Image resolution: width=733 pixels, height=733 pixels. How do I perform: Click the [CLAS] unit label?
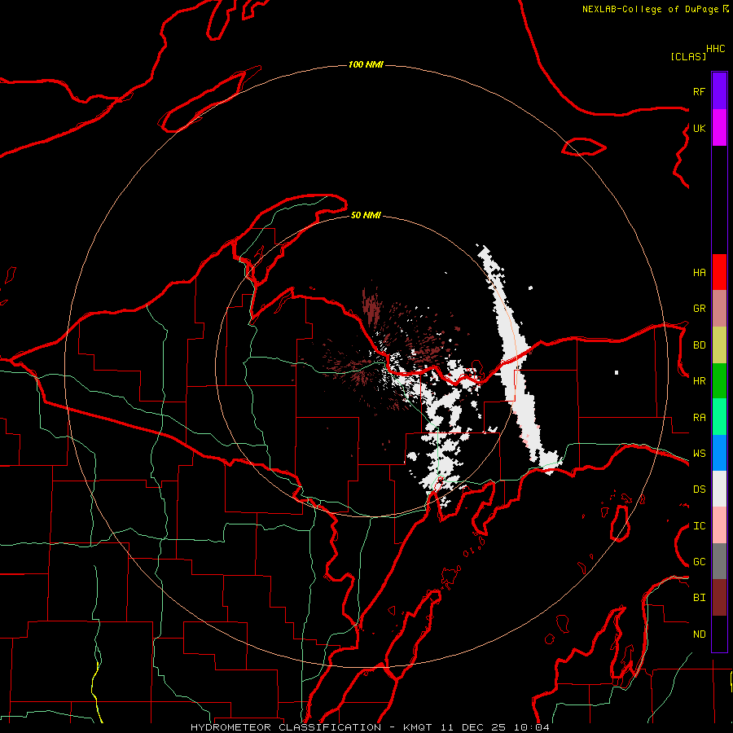[x=688, y=56]
